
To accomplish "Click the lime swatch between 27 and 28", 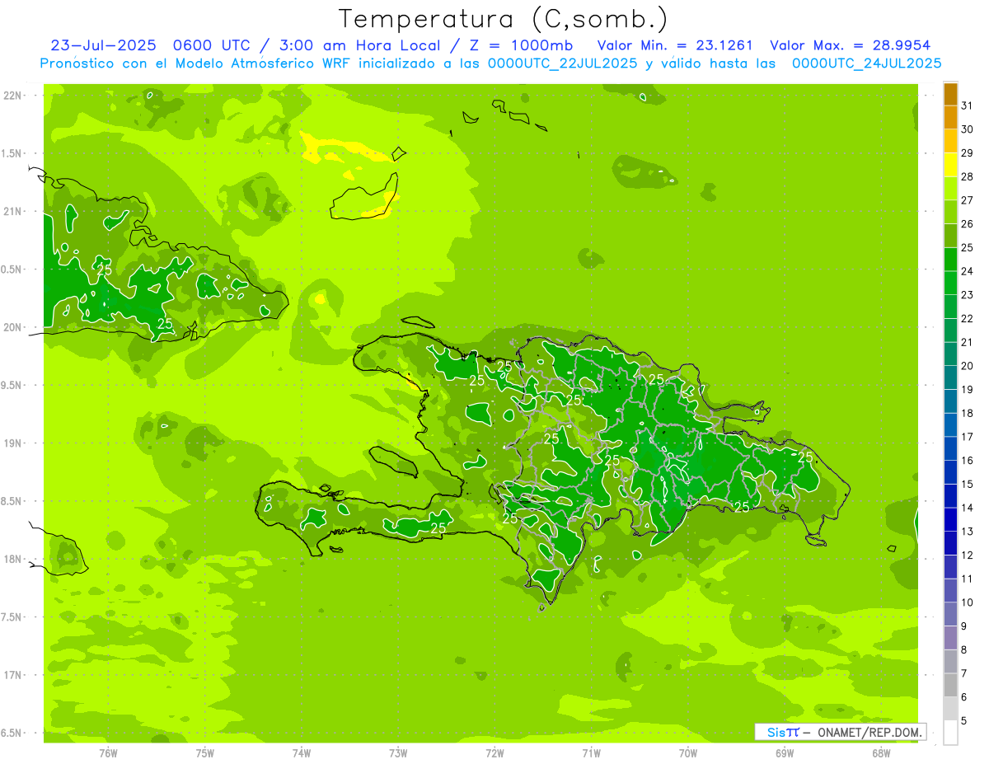I will point(950,189).
